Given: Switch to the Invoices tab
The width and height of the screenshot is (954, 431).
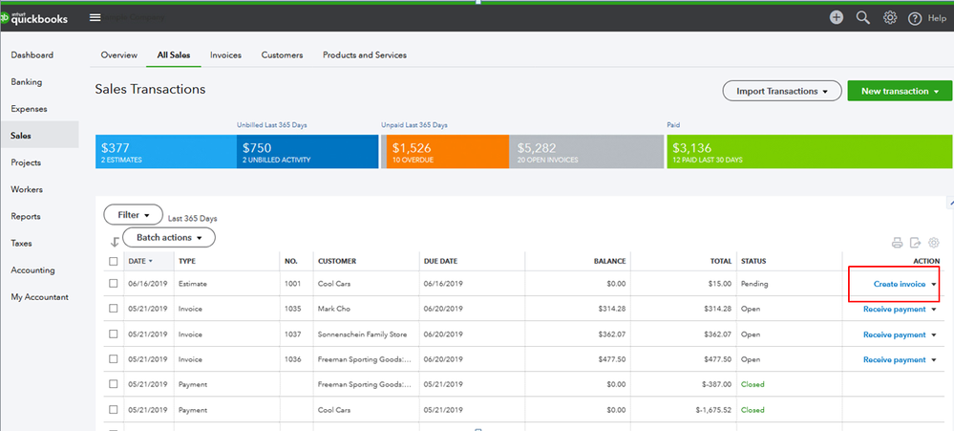Looking at the screenshot, I should pyautogui.click(x=225, y=55).
